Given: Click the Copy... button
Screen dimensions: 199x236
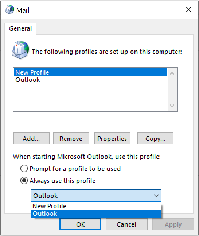Looking at the screenshot, I should coord(155,138).
